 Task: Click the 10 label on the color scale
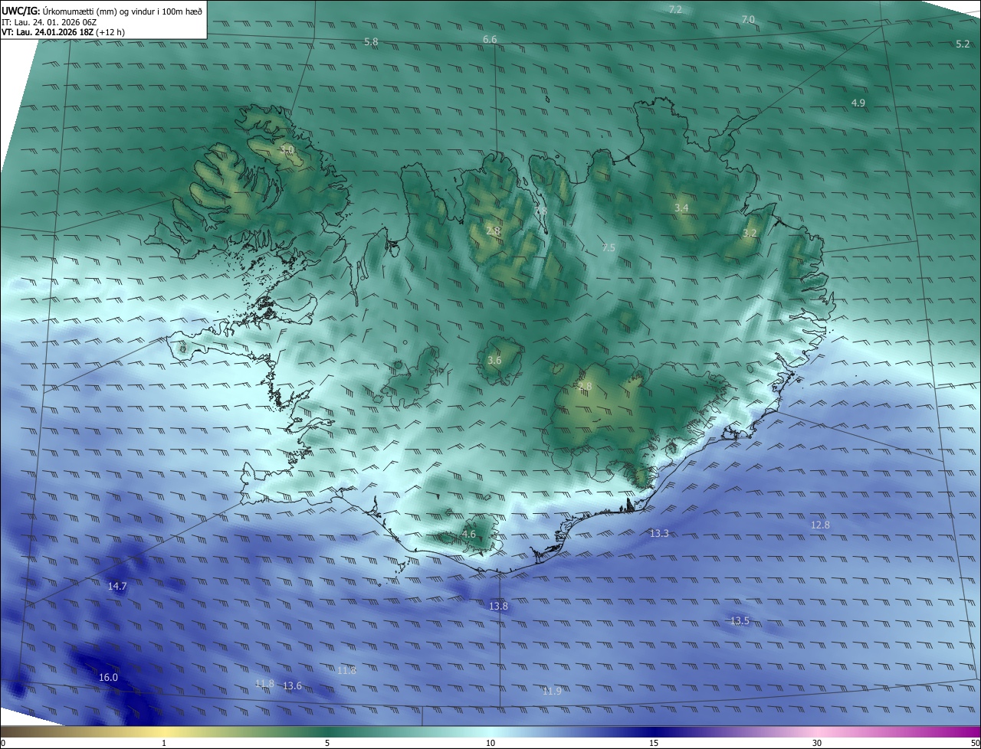(490, 744)
